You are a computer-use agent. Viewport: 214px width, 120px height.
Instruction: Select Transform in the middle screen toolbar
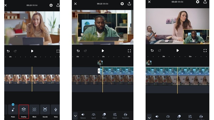(125, 116)
